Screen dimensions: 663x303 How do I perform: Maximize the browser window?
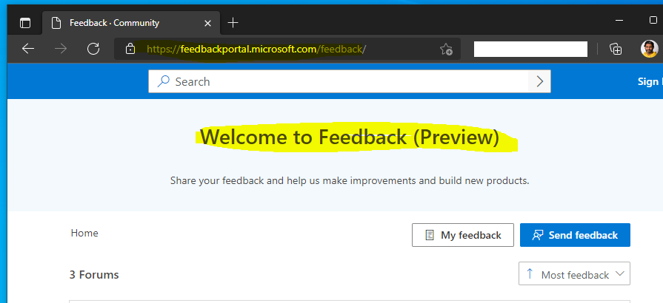point(653,20)
